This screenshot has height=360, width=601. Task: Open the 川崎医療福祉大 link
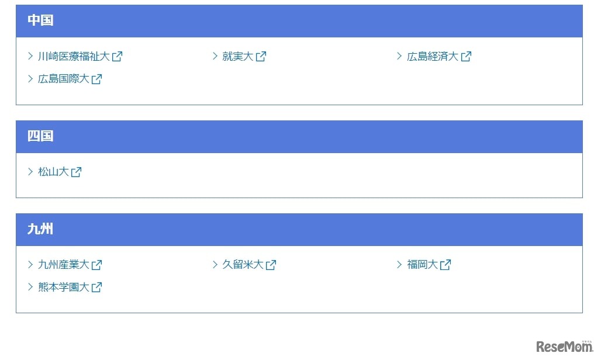(x=74, y=57)
